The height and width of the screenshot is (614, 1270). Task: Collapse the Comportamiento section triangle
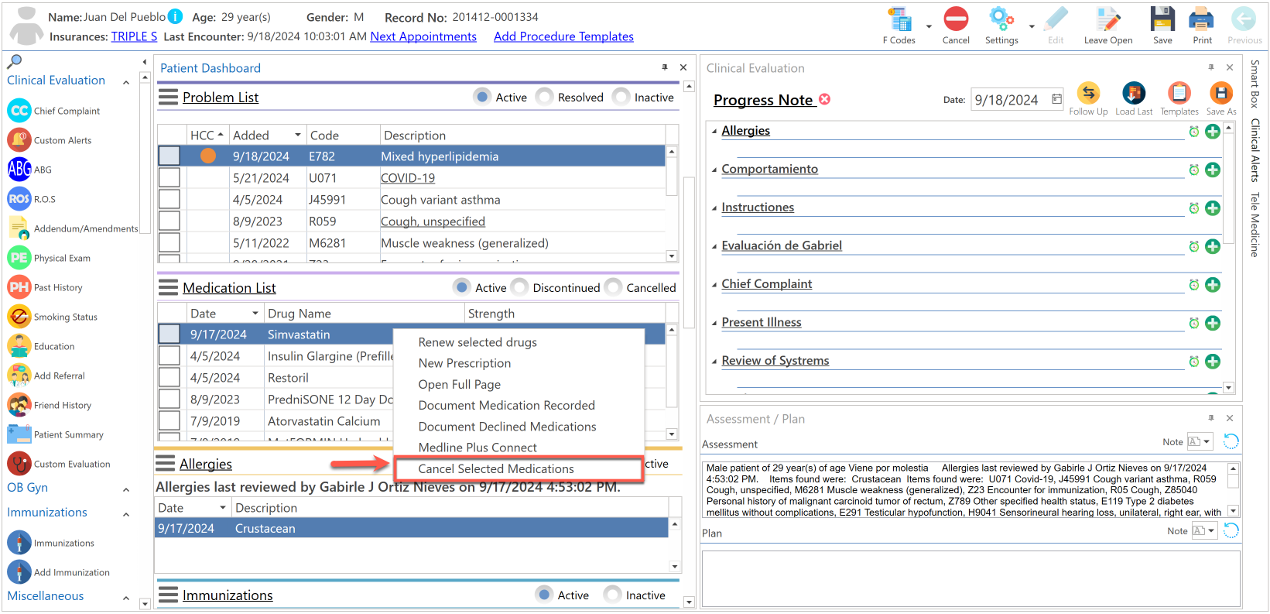tap(714, 170)
